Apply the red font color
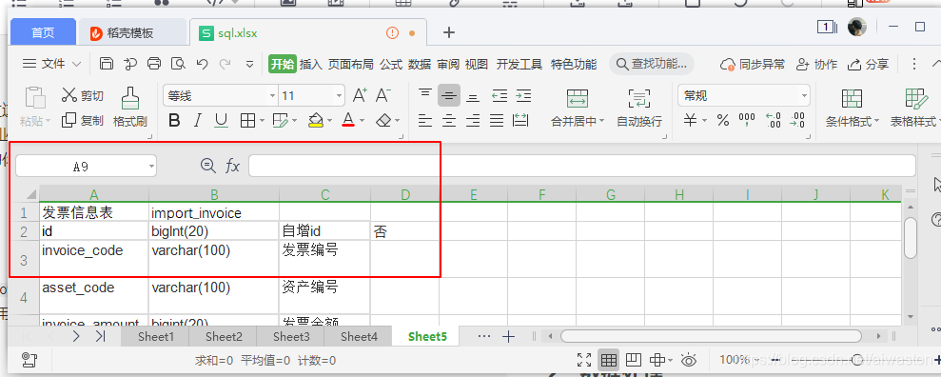 (x=348, y=121)
